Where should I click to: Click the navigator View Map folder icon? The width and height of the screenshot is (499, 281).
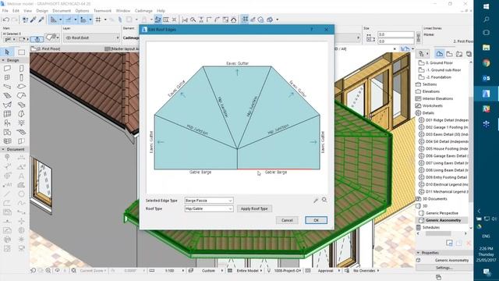[x=449, y=54]
